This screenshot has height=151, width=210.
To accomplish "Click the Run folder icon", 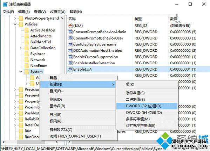I will [21, 131].
